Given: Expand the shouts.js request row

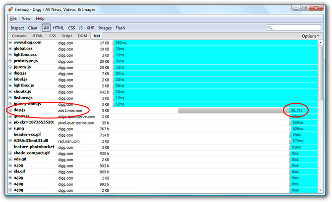Looking at the screenshot, I should [10, 91].
